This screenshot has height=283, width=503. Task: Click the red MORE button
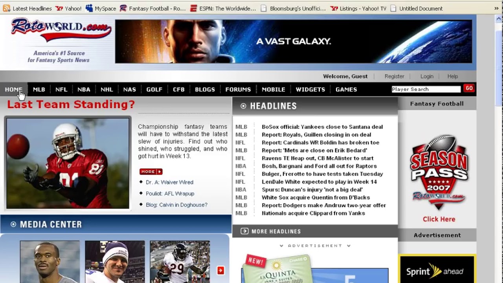[x=151, y=171]
